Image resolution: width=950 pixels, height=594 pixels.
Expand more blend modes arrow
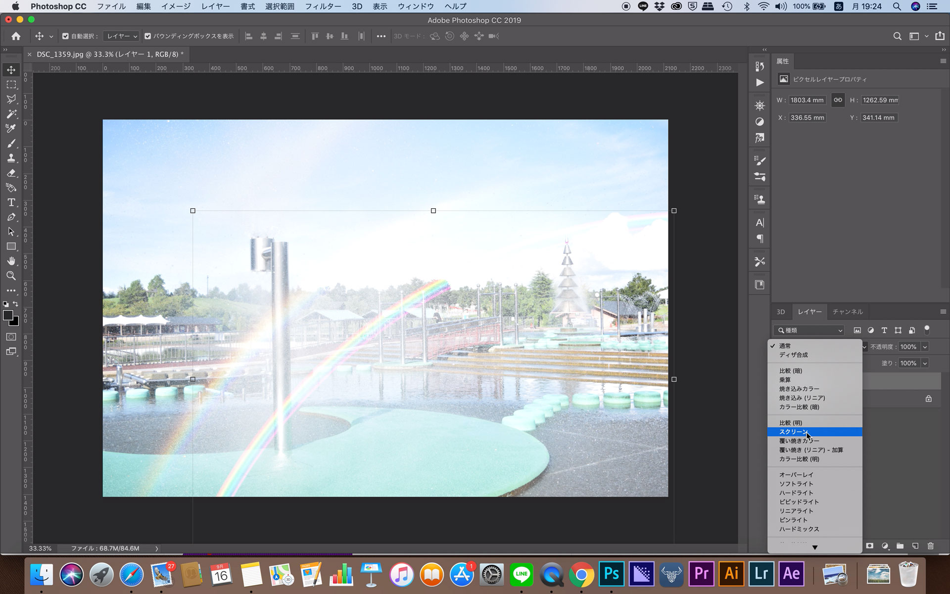[814, 547]
